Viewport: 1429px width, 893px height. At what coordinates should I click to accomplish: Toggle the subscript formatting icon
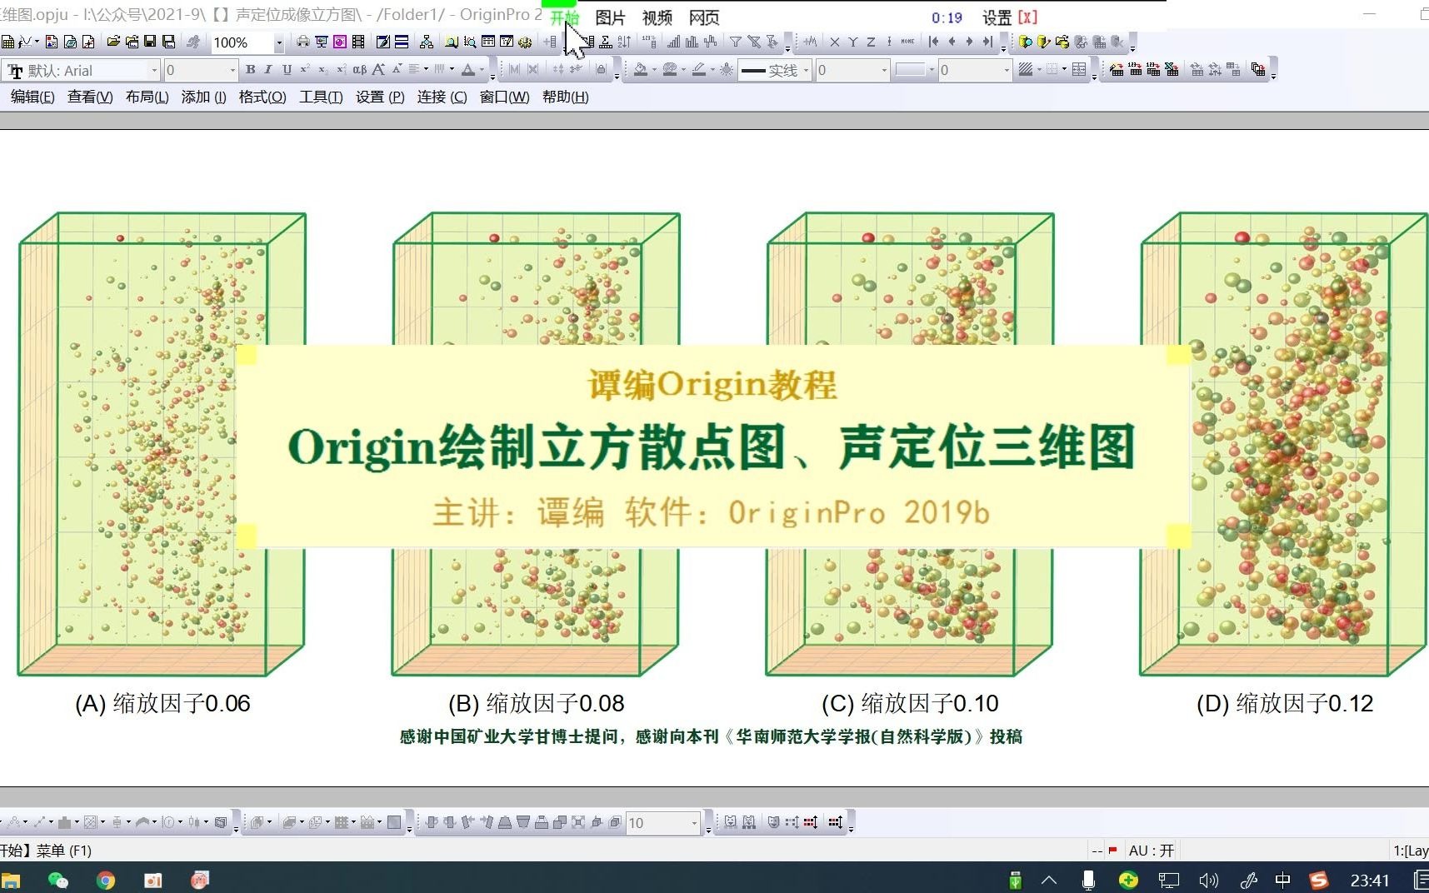tap(323, 70)
